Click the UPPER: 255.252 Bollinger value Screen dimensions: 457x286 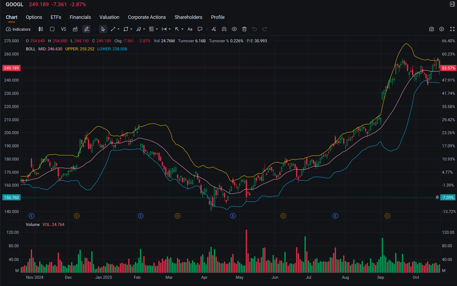(x=80, y=49)
